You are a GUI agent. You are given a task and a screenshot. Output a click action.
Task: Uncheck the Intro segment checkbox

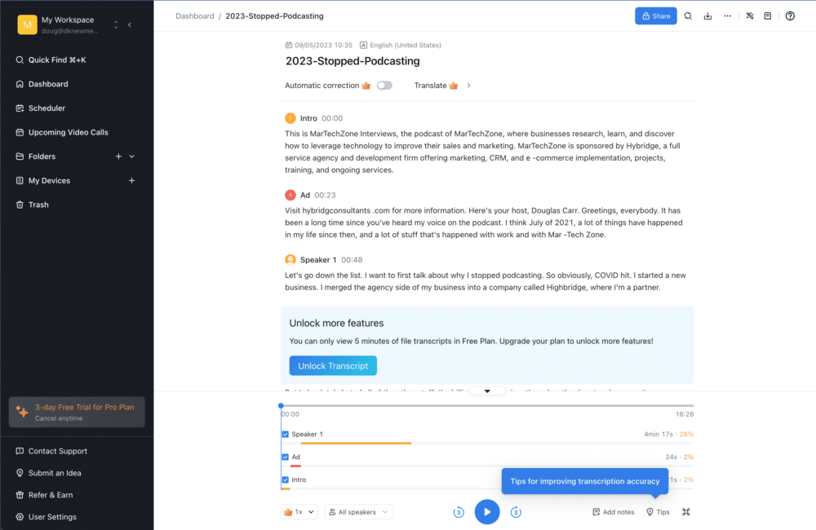pyautogui.click(x=287, y=479)
